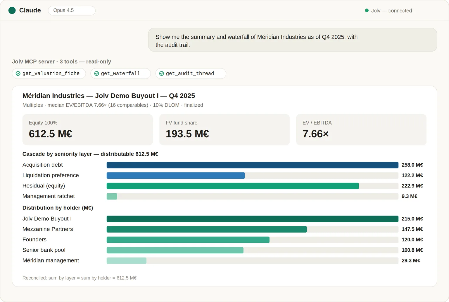Viewport: 449px width, 302px height.
Task: Select the user message about Méridian Industries
Action: pos(293,40)
